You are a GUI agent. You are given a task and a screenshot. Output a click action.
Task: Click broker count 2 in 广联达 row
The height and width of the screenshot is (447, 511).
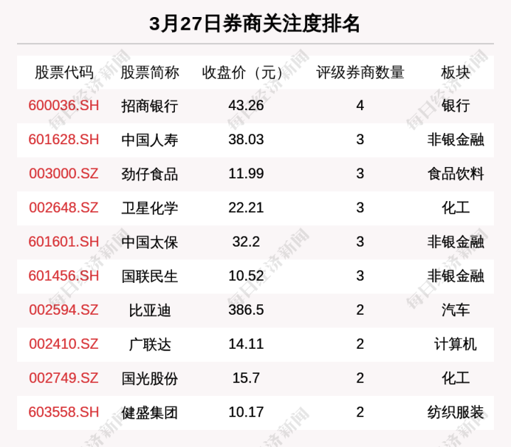pyautogui.click(x=360, y=344)
